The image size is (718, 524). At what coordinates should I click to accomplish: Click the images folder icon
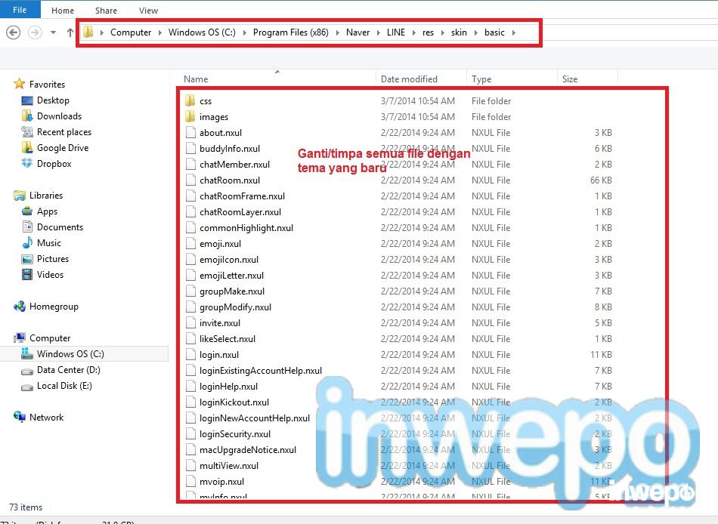pos(190,117)
